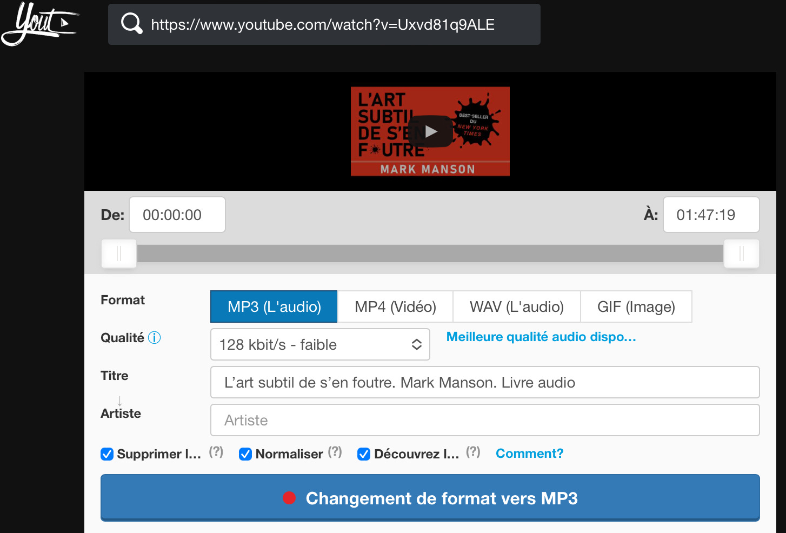Image resolution: width=786 pixels, height=533 pixels.
Task: Open Meilleure qualité audio dispo link
Action: click(x=541, y=337)
